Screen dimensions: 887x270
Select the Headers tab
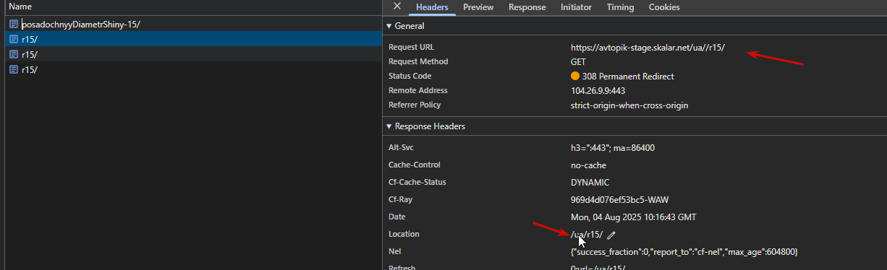[x=432, y=7]
